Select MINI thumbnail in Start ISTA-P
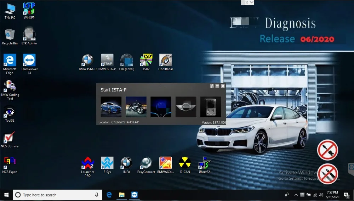This screenshot has height=201, width=354. coord(186,107)
